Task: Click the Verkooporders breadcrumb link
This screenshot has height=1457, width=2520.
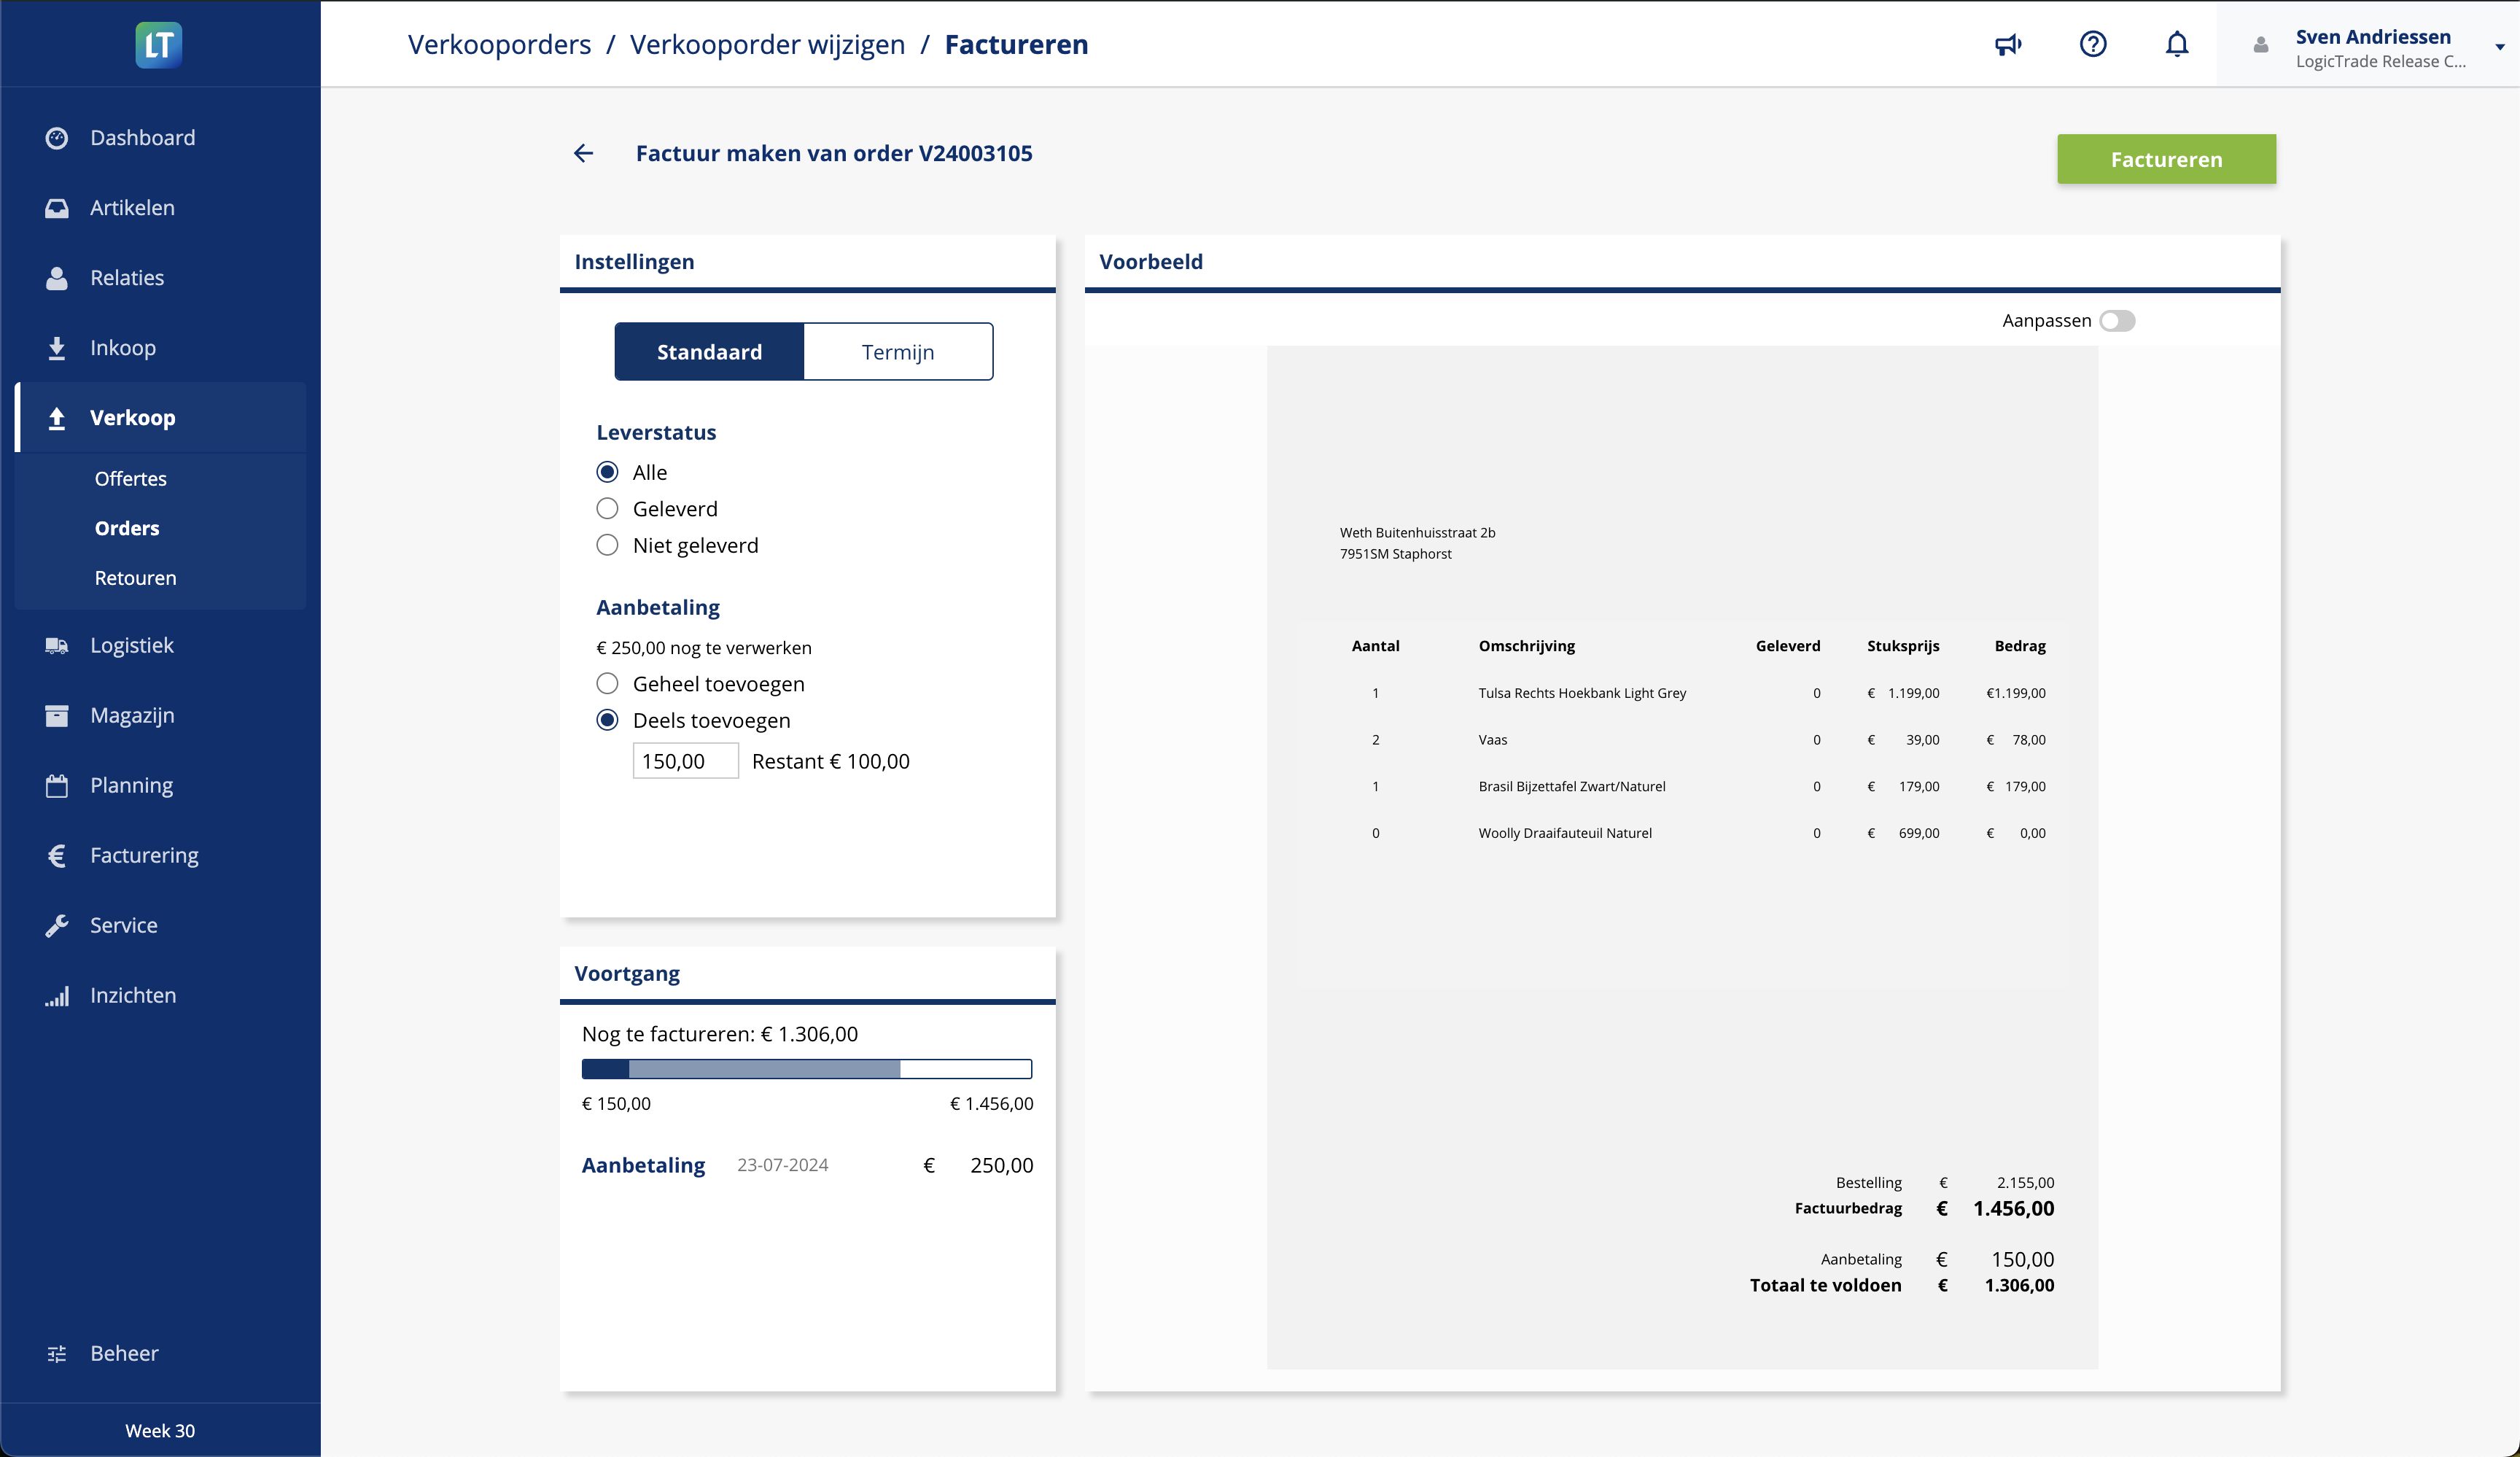Action: [499, 44]
